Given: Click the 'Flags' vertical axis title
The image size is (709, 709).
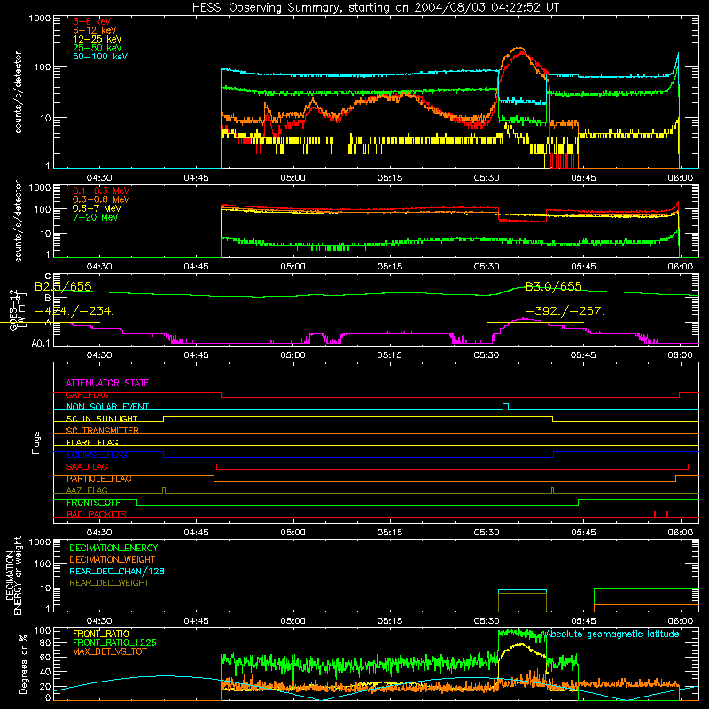Looking at the screenshot, I should point(36,442).
